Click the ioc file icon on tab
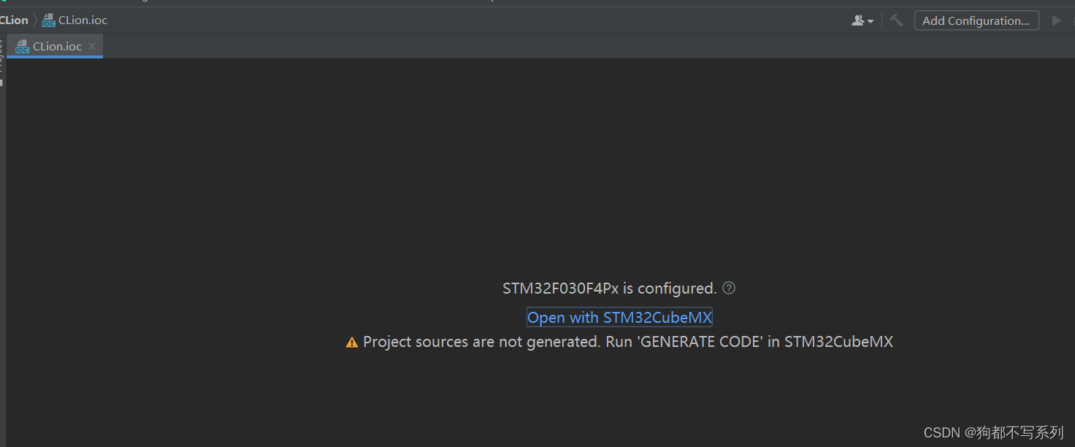The image size is (1075, 447). 23,46
